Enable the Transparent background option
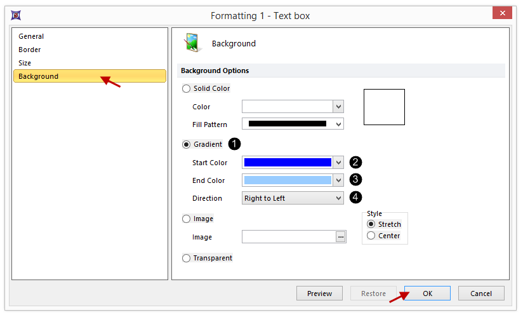The width and height of the screenshot is (523, 317). click(x=186, y=259)
